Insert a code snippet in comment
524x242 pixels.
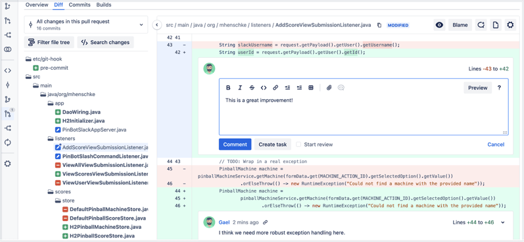click(264, 88)
